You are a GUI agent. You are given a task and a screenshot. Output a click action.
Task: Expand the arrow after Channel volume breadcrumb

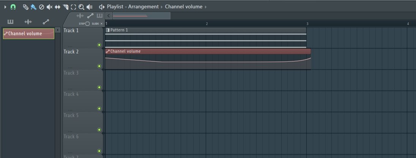click(x=206, y=7)
